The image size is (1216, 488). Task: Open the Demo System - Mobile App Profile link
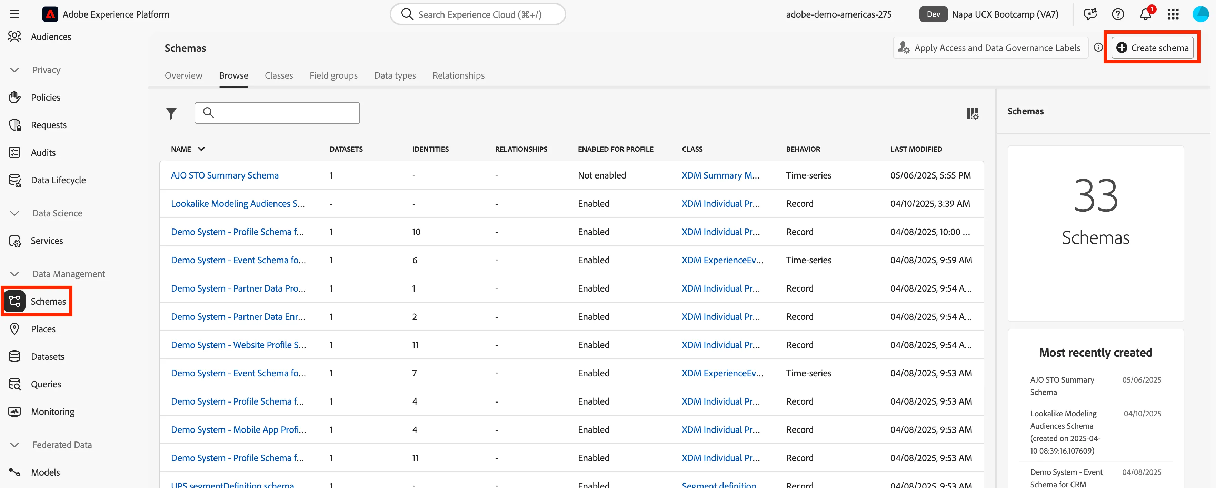[x=238, y=430]
